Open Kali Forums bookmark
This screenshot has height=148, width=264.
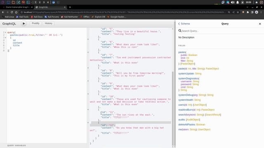52,17
